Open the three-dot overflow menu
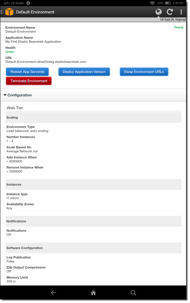 tap(181, 12)
